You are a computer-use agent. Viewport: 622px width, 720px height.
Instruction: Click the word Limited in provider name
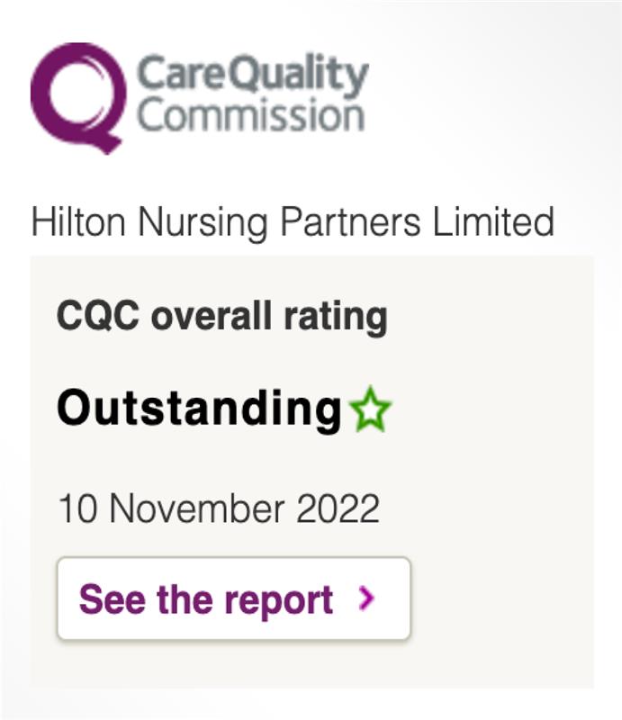click(493, 221)
